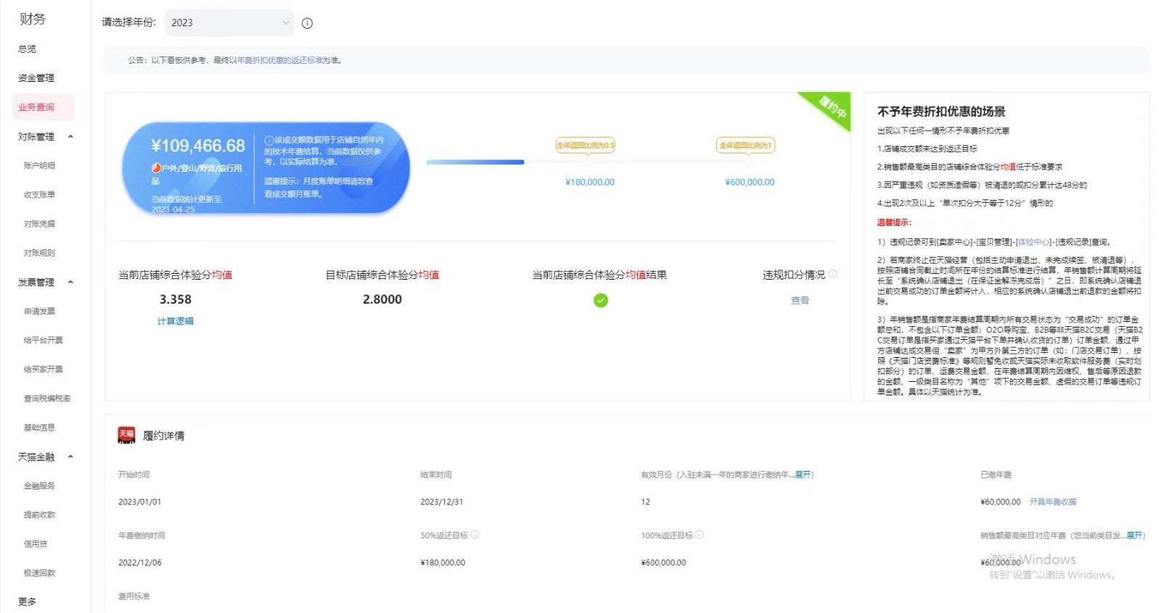The image size is (1161, 613).
Task: Click the ¥600,000.00 target under the progress bar
Action: [750, 182]
